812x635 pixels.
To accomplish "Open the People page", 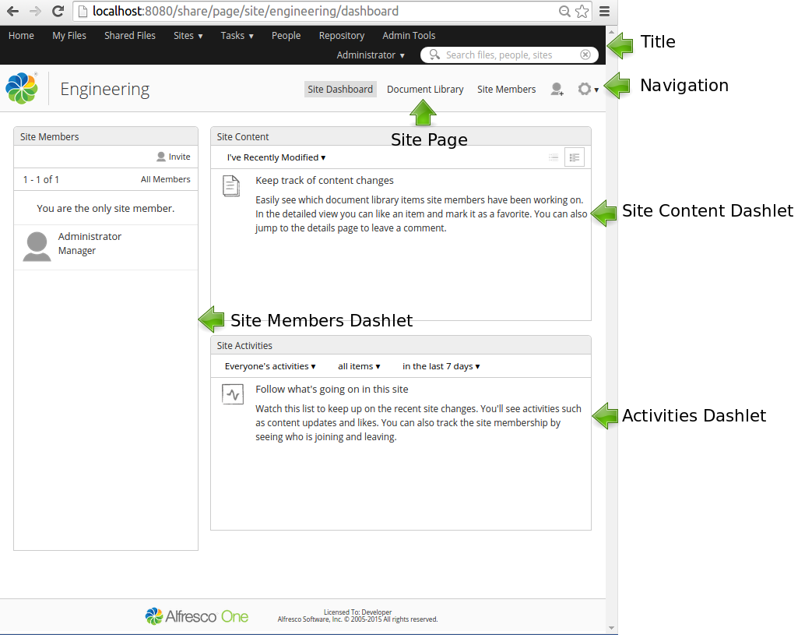I will pos(286,35).
